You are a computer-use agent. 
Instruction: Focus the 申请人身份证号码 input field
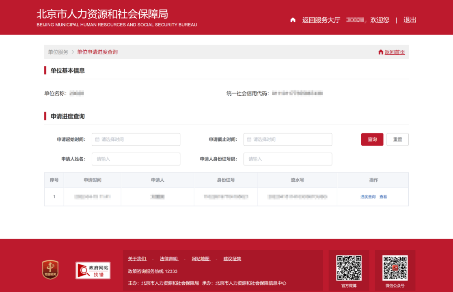click(x=288, y=159)
